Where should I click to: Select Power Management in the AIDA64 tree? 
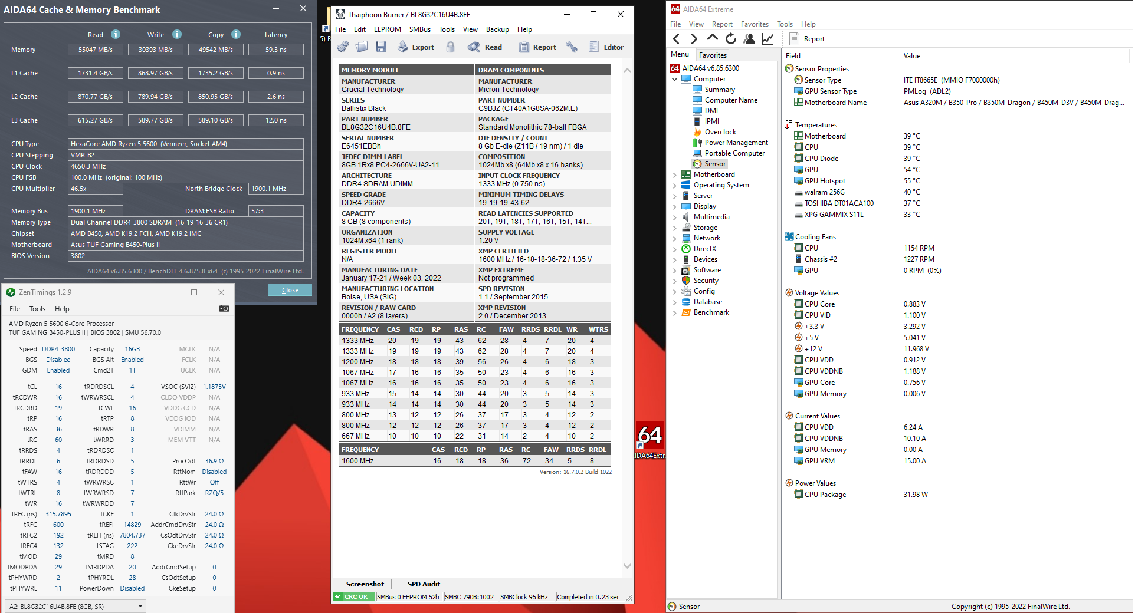pos(736,143)
